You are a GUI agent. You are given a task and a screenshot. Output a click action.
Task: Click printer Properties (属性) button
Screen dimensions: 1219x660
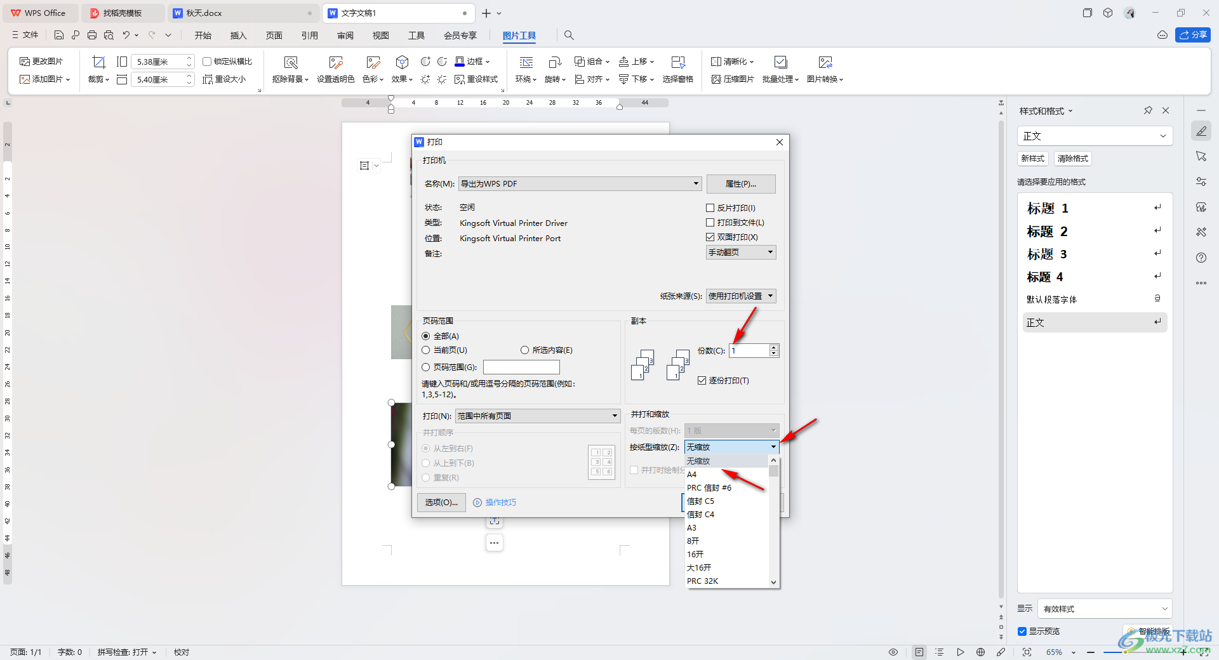[x=741, y=184]
